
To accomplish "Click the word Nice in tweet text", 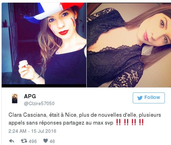I will click(x=71, y=115).
